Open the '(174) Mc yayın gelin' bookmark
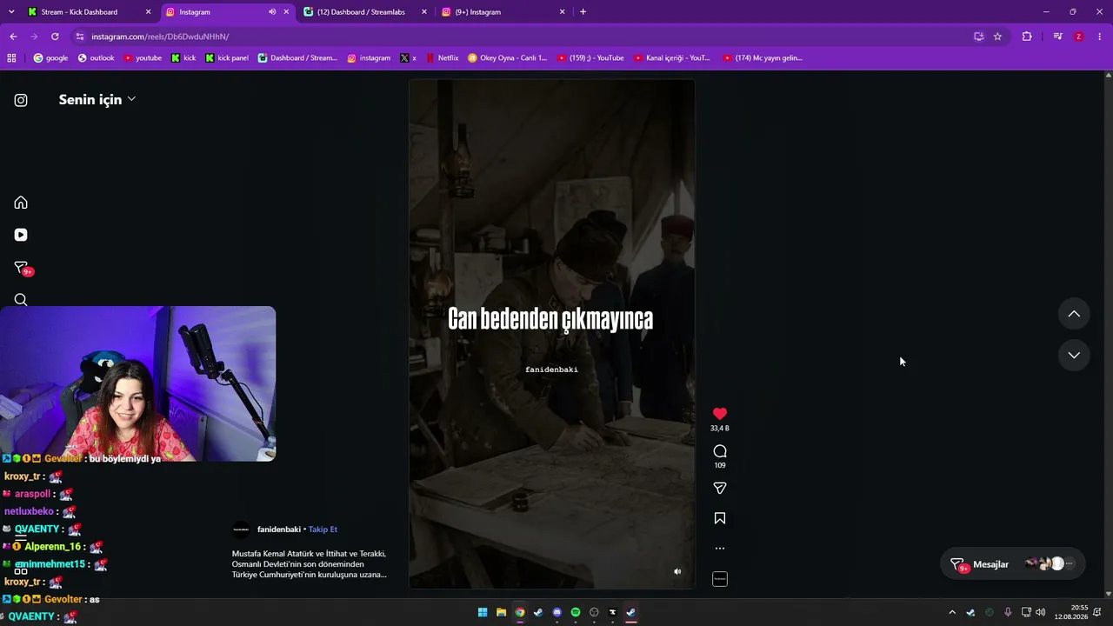The width and height of the screenshot is (1113, 626). pyautogui.click(x=762, y=58)
